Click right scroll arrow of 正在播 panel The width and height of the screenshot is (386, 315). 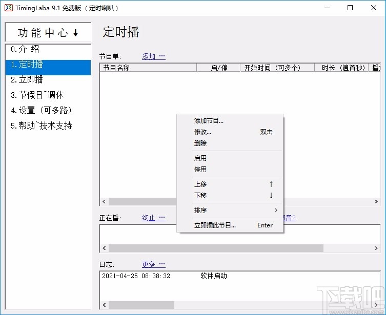[376, 248]
